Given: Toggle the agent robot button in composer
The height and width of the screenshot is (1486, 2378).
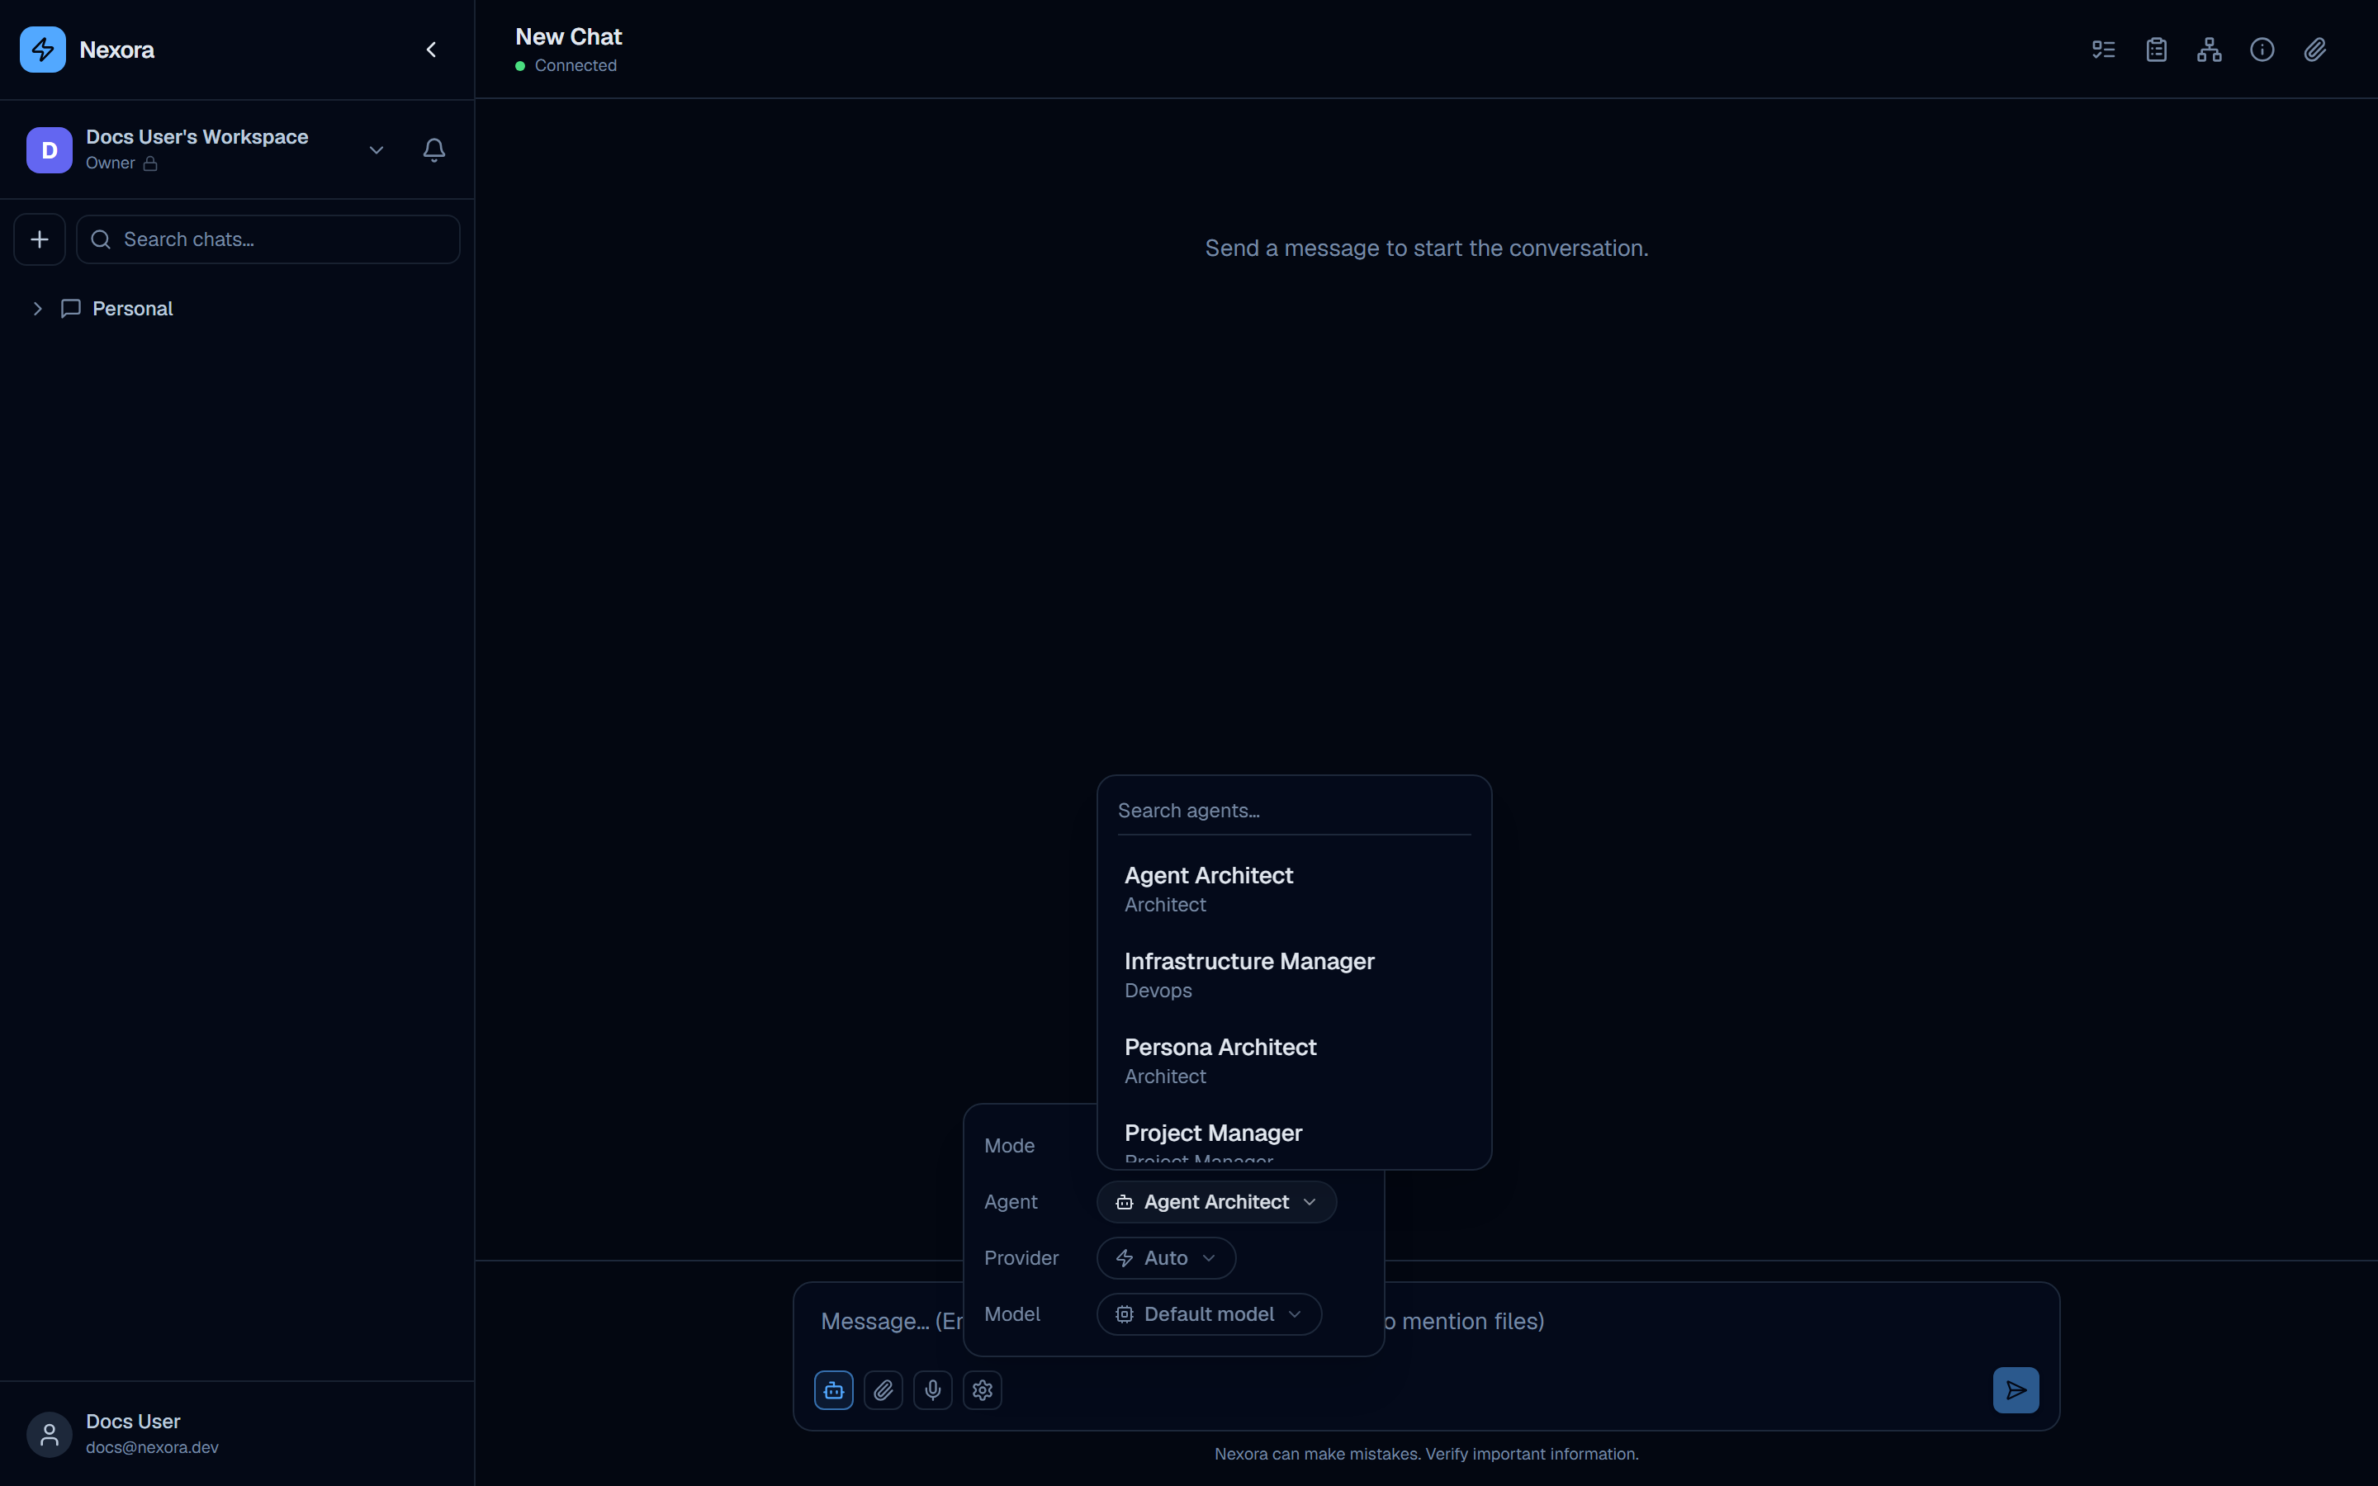Looking at the screenshot, I should coord(833,1389).
